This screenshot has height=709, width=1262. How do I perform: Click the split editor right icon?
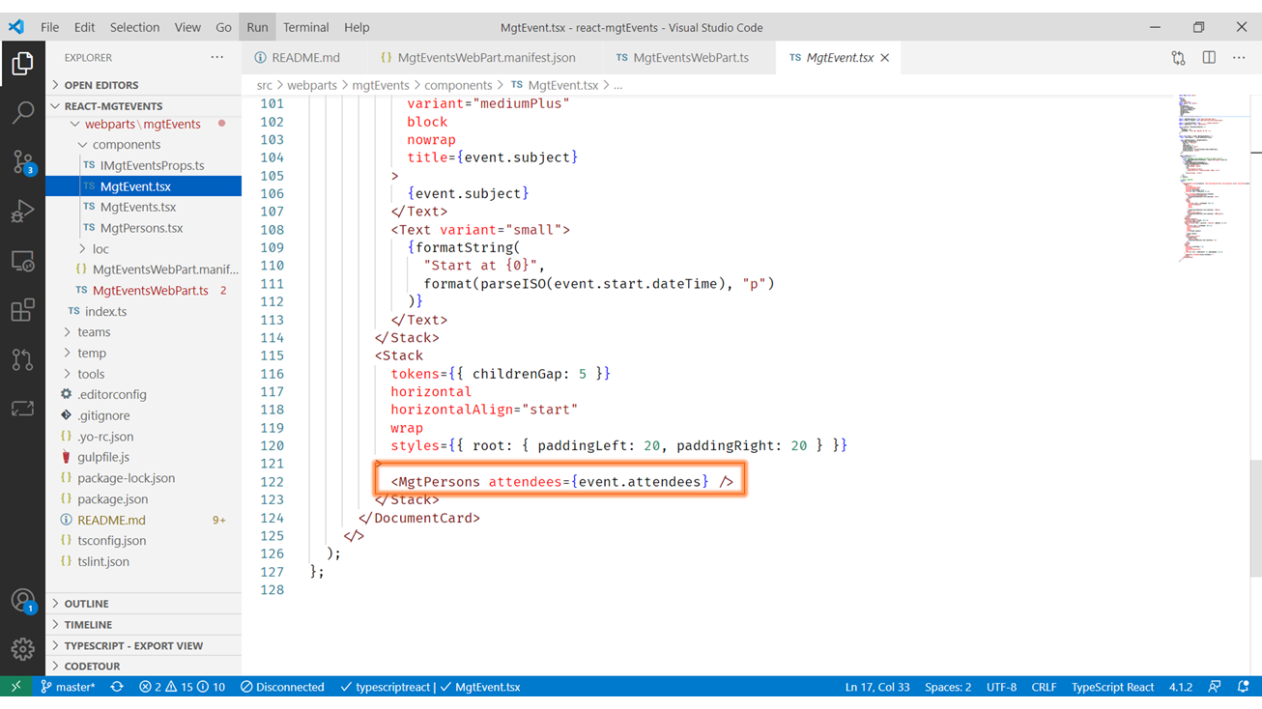1208,58
